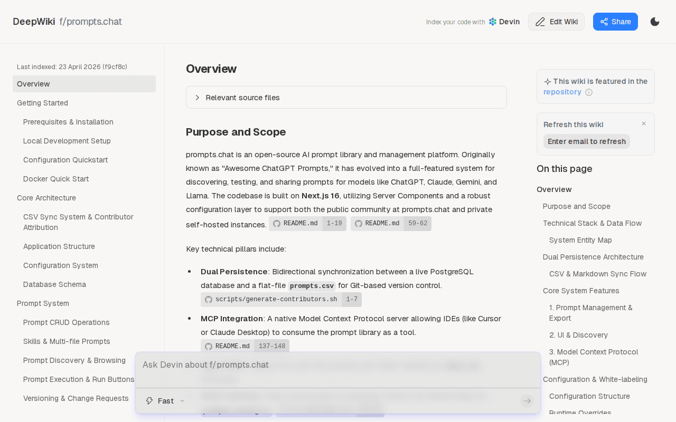
Task: Click the f/prompts.chat repository title
Action: click(x=91, y=22)
